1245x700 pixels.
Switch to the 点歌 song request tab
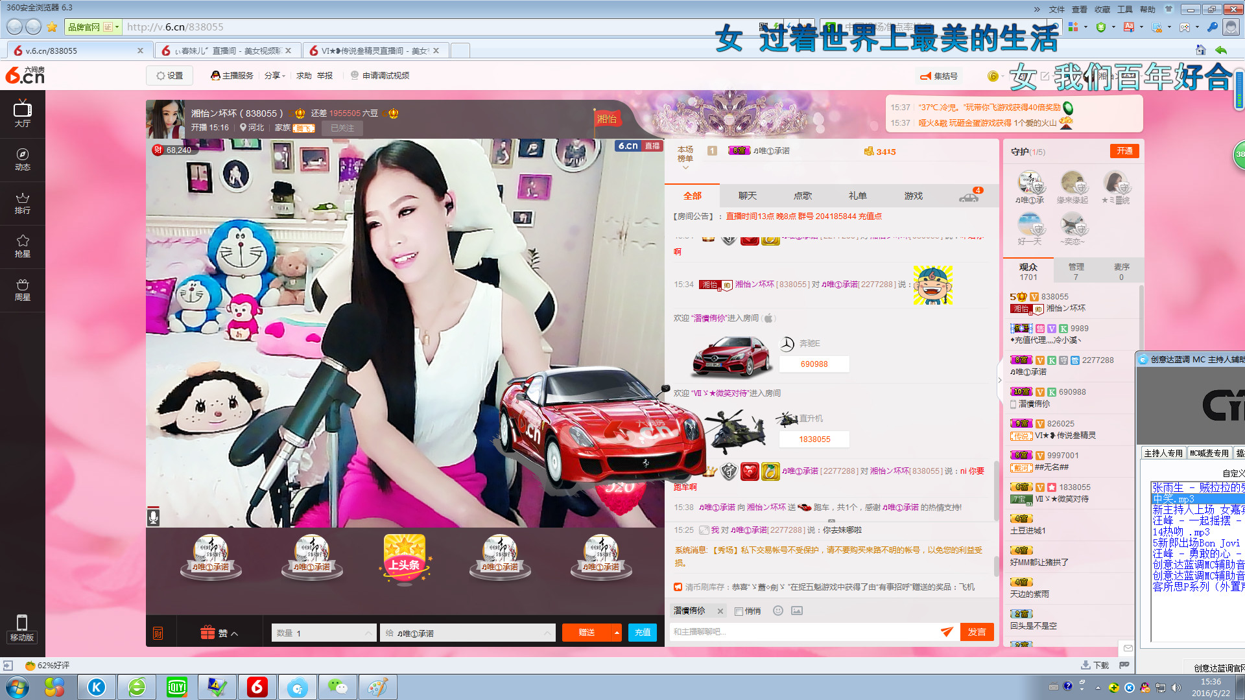click(803, 196)
